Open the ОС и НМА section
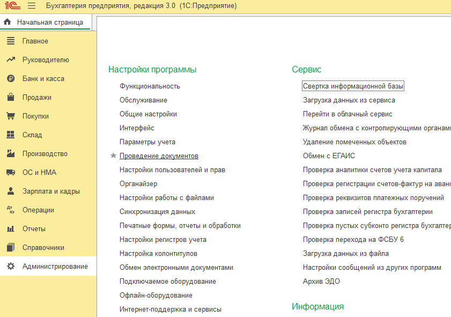 pyautogui.click(x=39, y=172)
